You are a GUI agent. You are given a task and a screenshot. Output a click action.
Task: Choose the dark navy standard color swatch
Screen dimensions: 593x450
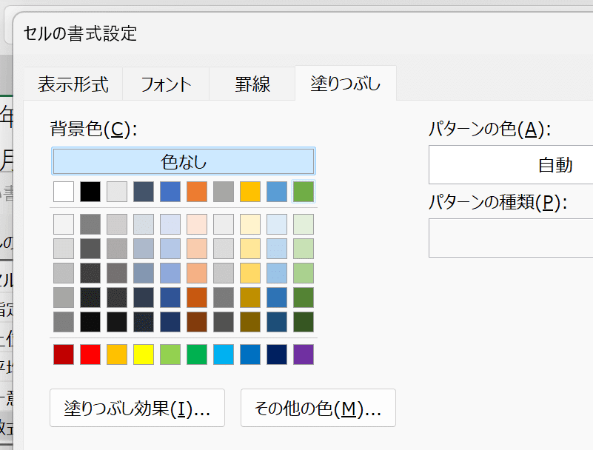pos(277,355)
